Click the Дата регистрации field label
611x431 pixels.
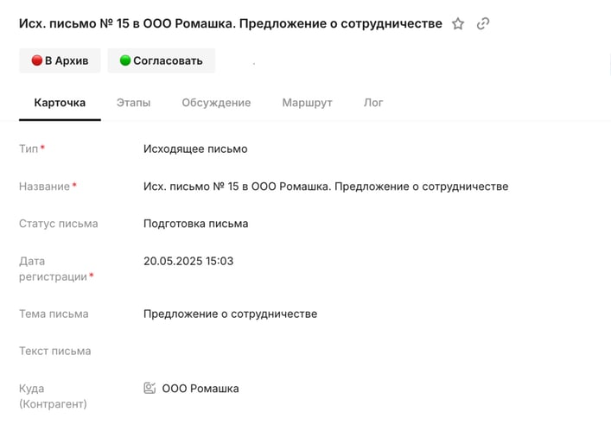point(54,269)
